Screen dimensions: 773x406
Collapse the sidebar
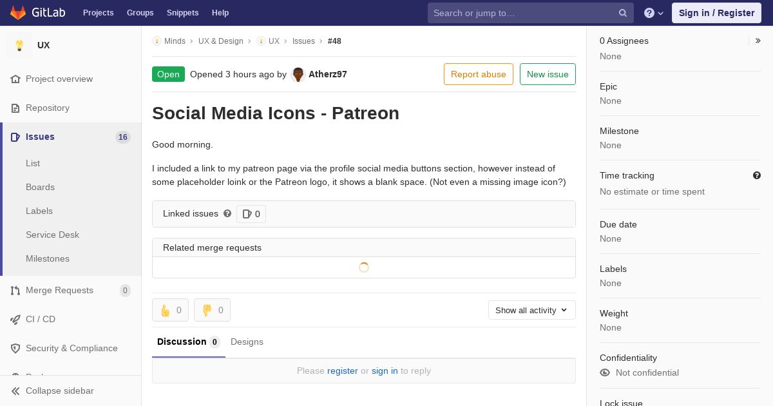pyautogui.click(x=71, y=391)
